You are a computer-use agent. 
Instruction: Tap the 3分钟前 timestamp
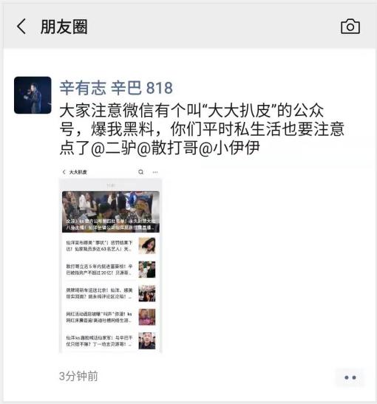pyautogui.click(x=78, y=376)
